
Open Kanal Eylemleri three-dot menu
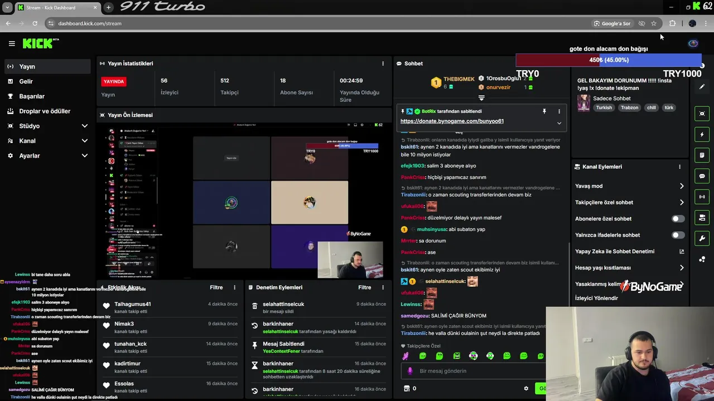coord(679,167)
